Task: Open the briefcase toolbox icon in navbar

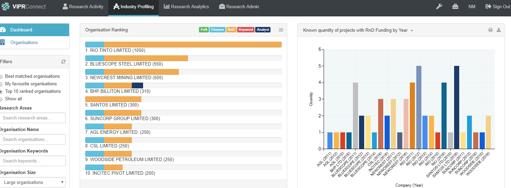Action: [455, 6]
